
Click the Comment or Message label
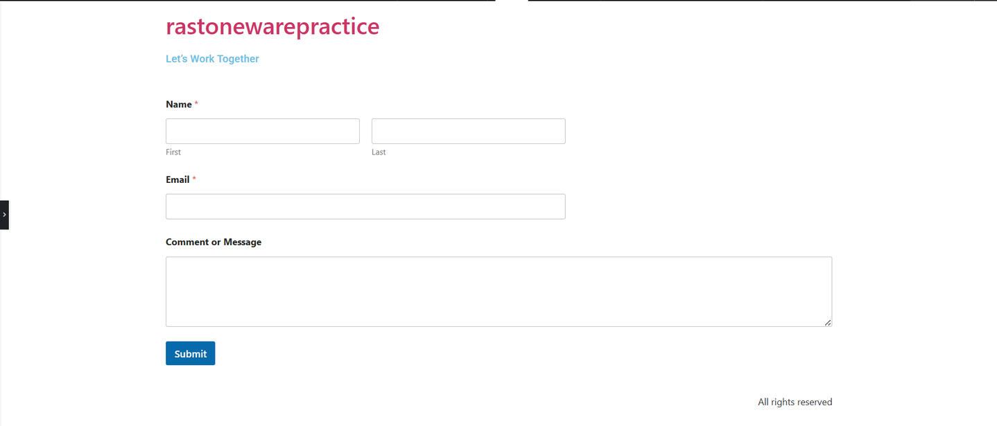coord(214,242)
